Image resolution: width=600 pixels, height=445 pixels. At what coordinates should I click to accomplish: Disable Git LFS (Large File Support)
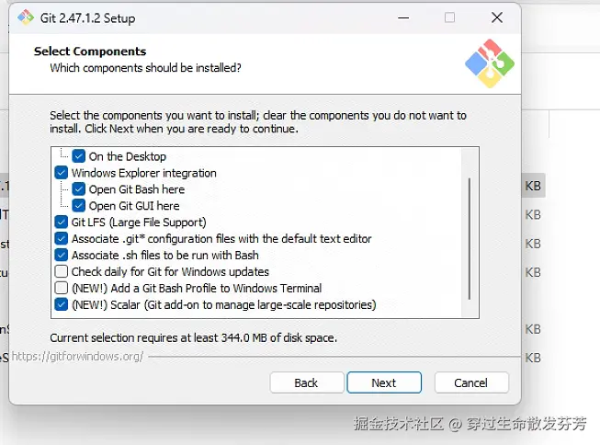62,222
